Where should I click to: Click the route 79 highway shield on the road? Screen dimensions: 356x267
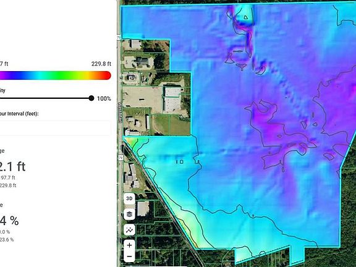pos(121,158)
